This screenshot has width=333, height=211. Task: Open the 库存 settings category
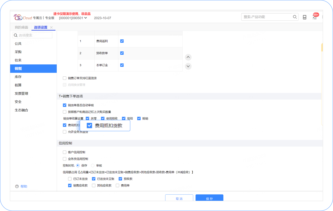(18, 77)
